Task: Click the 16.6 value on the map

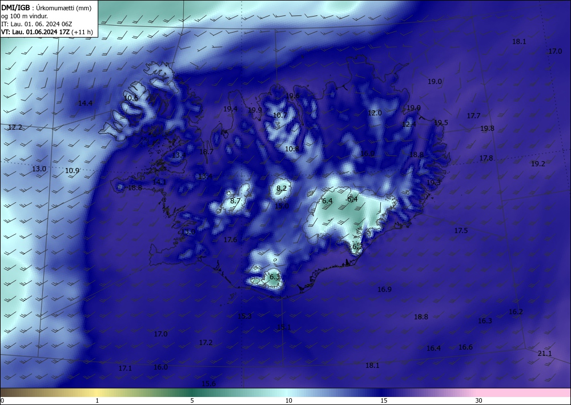Action: coord(465,347)
